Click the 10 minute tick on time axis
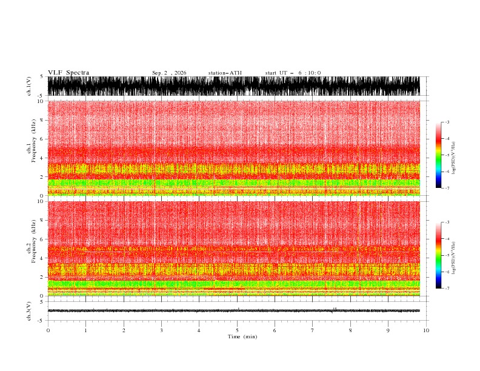Image resolution: width=480 pixels, height=371 pixels. pos(426,330)
